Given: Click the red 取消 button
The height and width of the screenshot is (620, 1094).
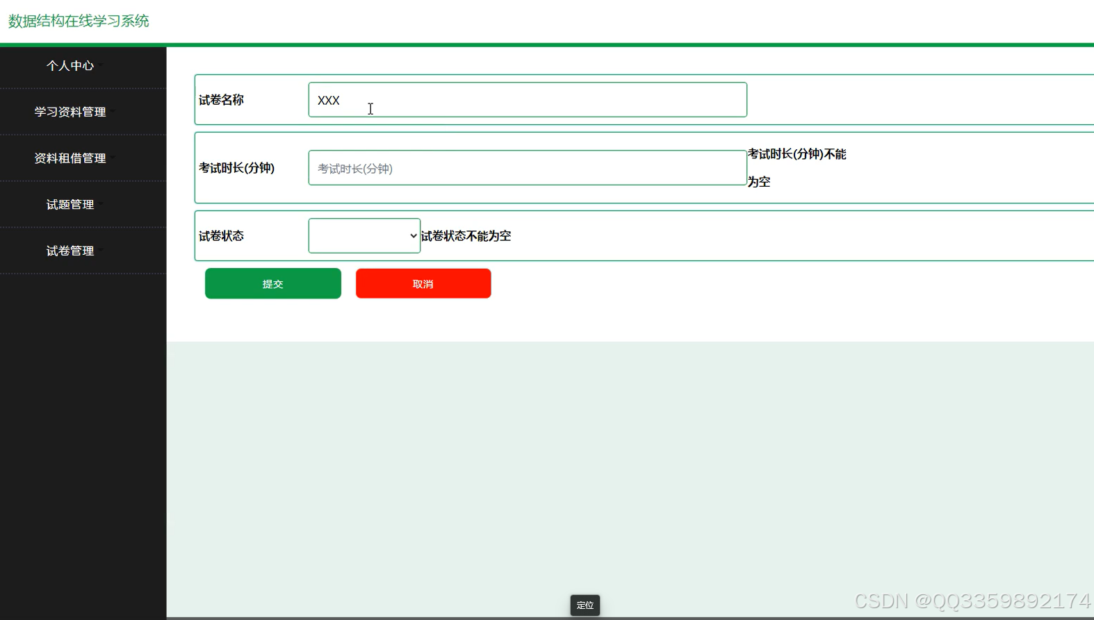Looking at the screenshot, I should point(423,283).
